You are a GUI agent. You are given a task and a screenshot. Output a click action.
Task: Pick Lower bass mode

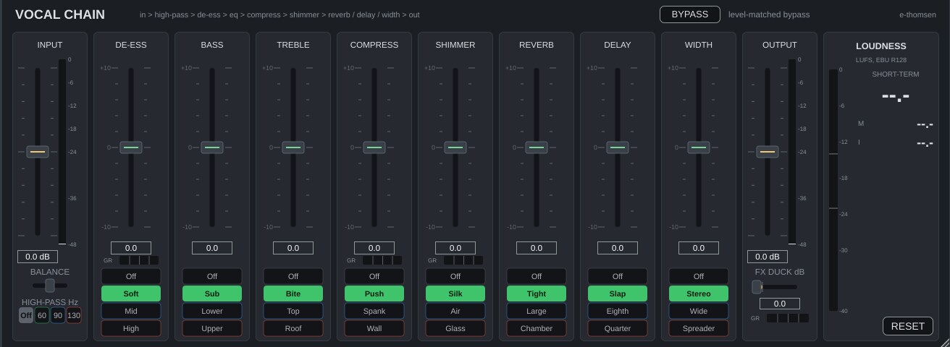212,311
